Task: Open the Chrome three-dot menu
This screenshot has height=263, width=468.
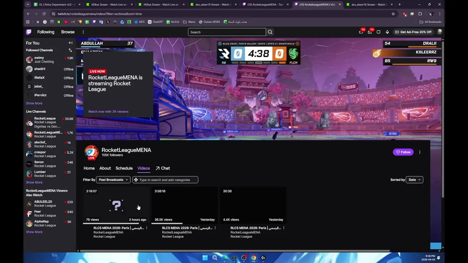Action: point(439,14)
